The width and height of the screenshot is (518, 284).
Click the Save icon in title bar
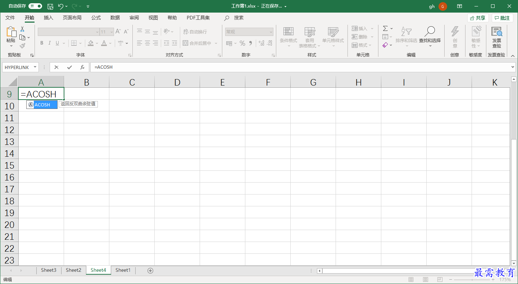(x=50, y=6)
